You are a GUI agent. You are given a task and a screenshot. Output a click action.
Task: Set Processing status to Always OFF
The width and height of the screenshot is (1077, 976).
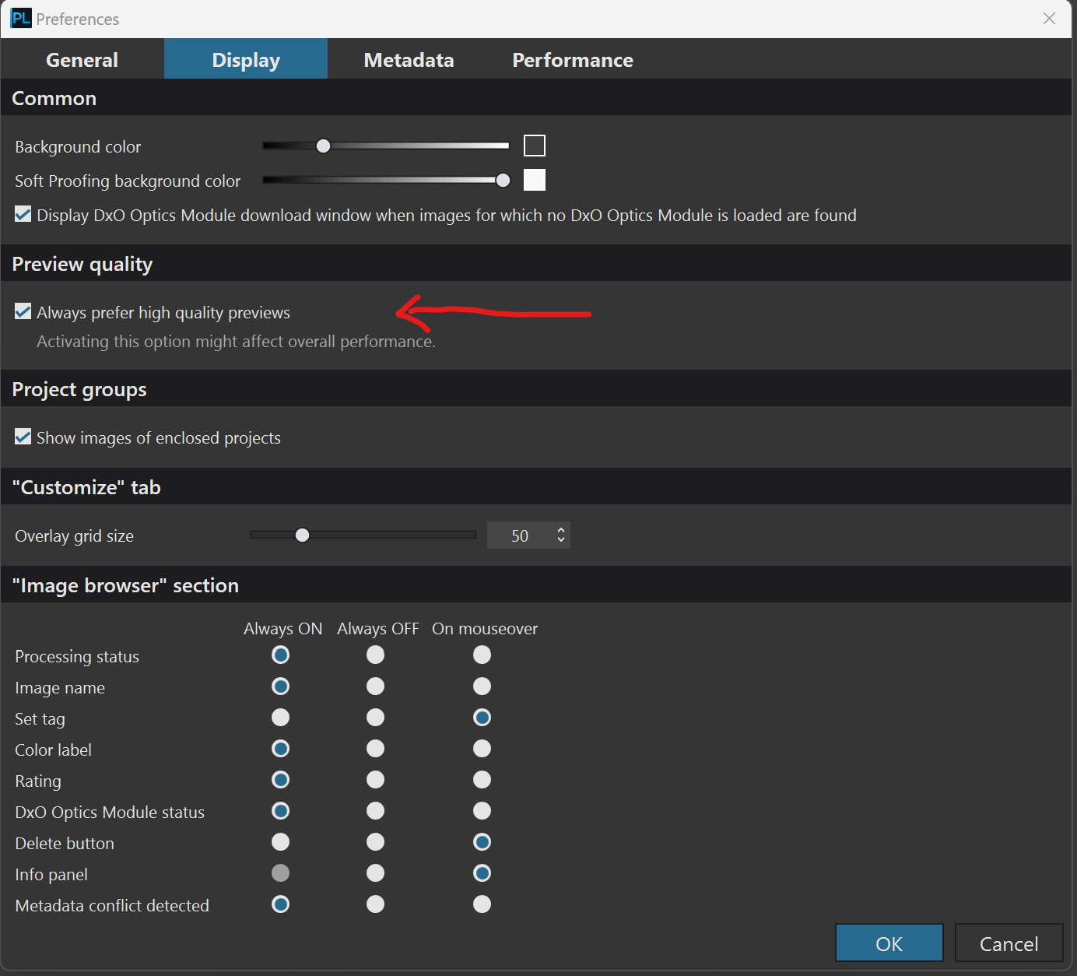tap(376, 655)
